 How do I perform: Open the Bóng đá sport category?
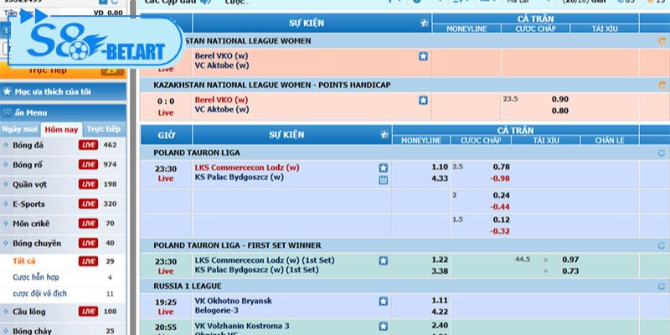click(x=28, y=145)
